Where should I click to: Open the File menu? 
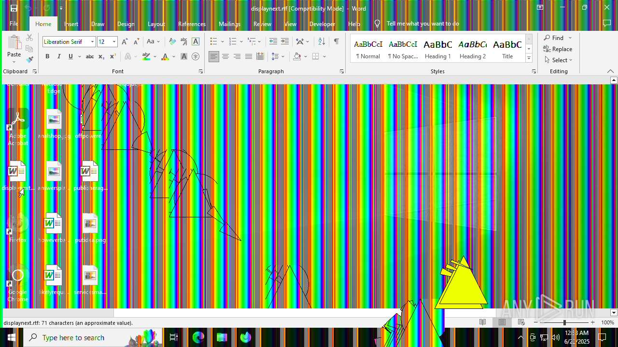(x=14, y=24)
